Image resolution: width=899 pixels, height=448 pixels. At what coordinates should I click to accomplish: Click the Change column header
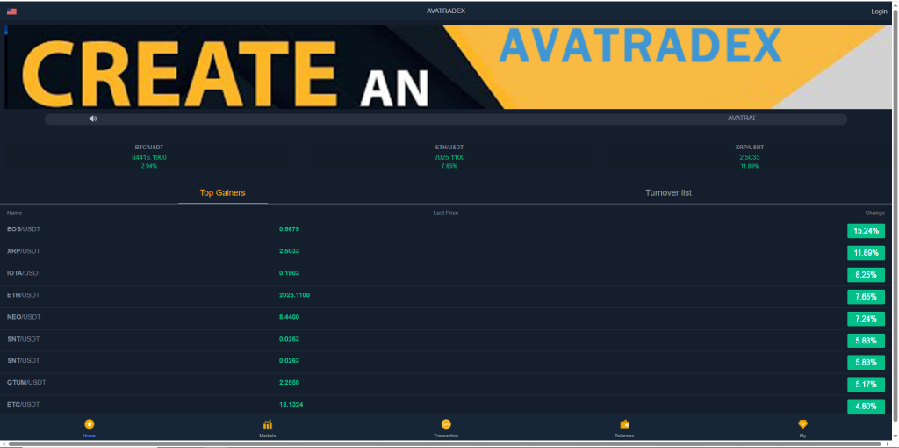point(875,213)
